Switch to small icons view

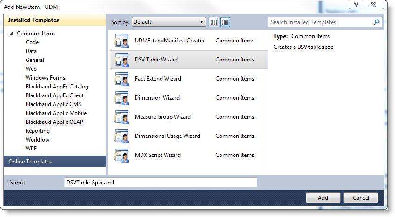click(x=214, y=22)
